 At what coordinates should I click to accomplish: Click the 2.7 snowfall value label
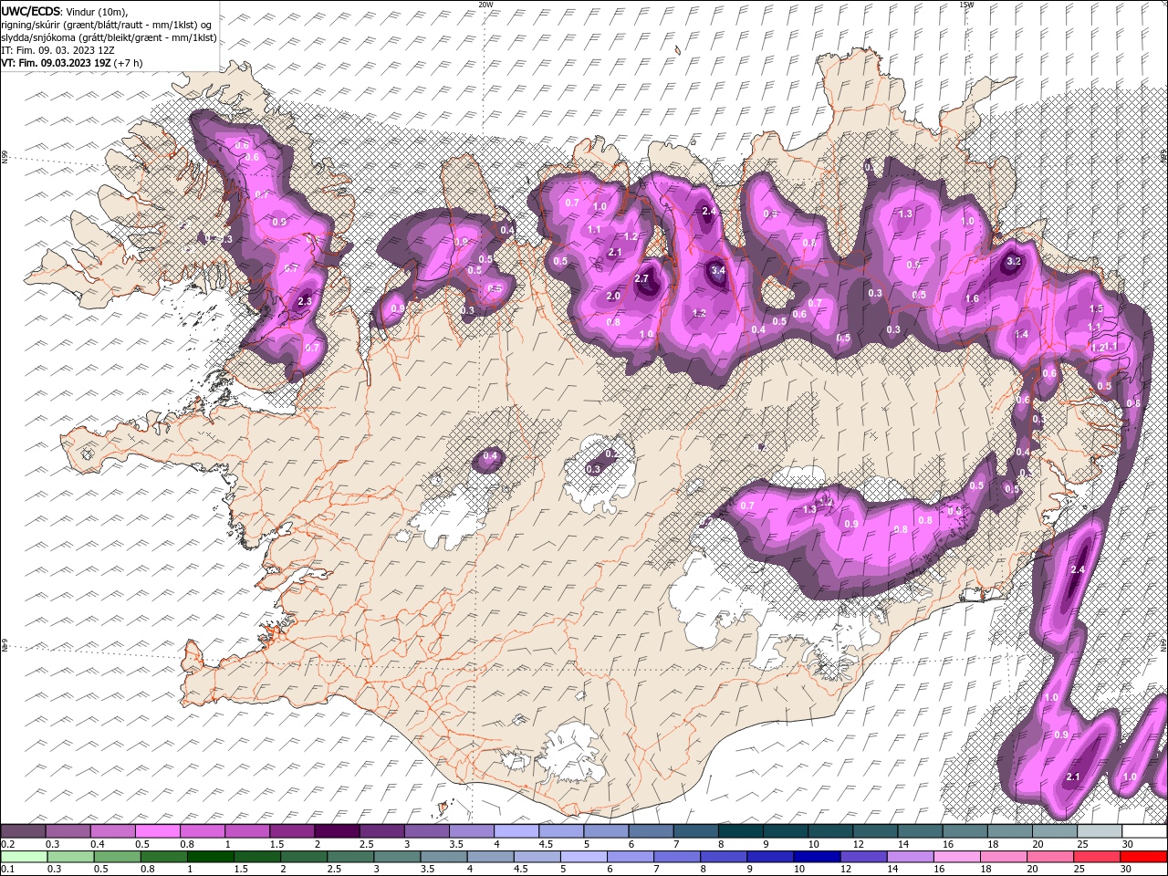click(641, 279)
